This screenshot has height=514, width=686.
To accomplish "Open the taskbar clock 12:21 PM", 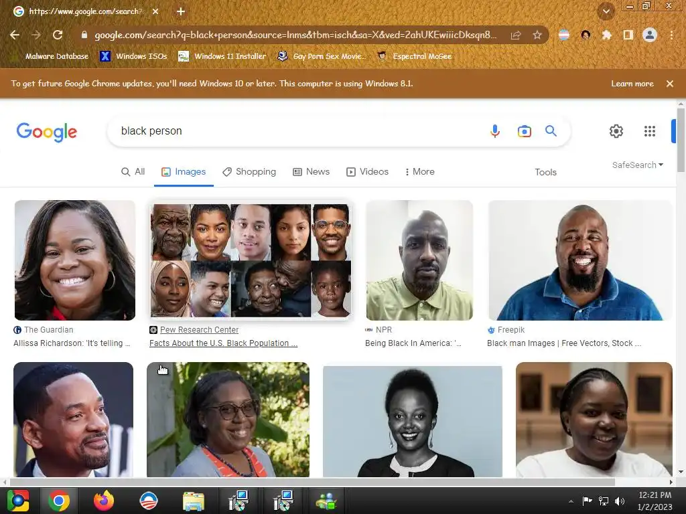I will (x=655, y=501).
